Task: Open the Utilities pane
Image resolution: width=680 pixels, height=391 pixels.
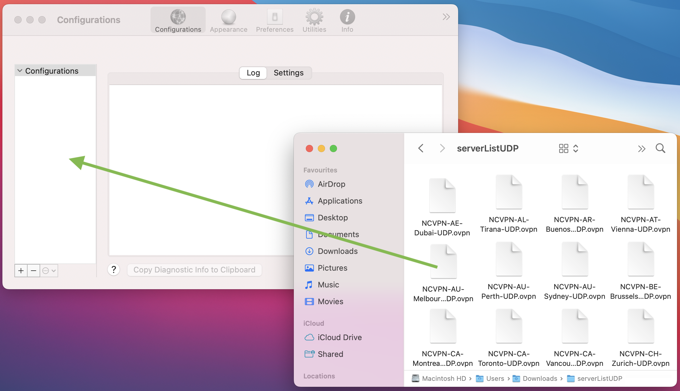Action: click(x=314, y=20)
